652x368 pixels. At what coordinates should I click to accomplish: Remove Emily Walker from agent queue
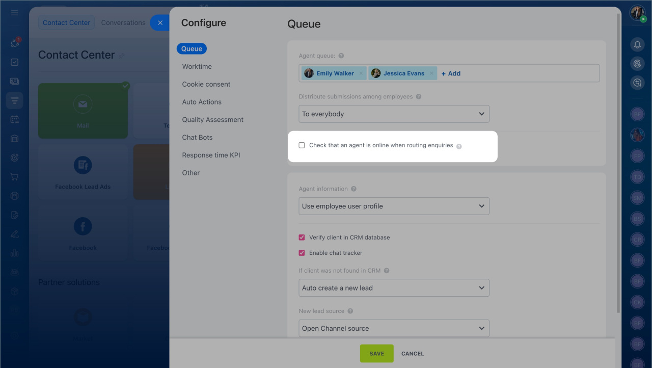(x=361, y=73)
